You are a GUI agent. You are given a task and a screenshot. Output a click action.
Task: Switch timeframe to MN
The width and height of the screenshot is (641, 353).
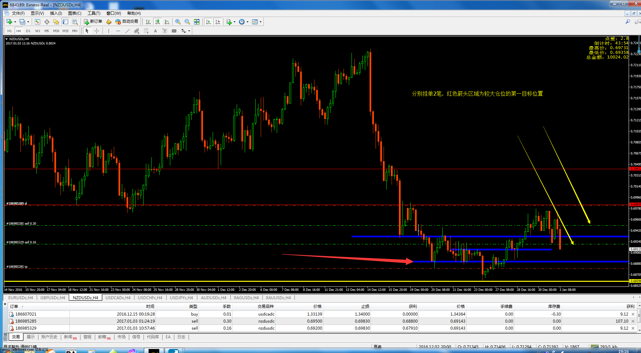[75, 31]
